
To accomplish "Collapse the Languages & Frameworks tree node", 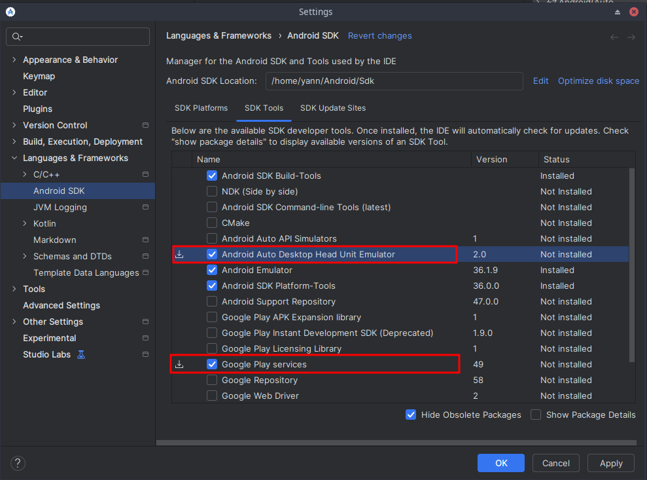I will 14,158.
